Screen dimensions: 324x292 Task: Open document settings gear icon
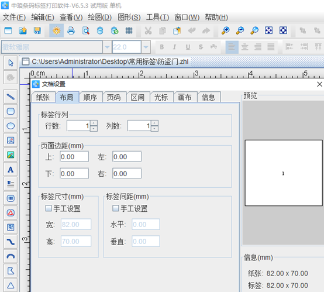56,30
